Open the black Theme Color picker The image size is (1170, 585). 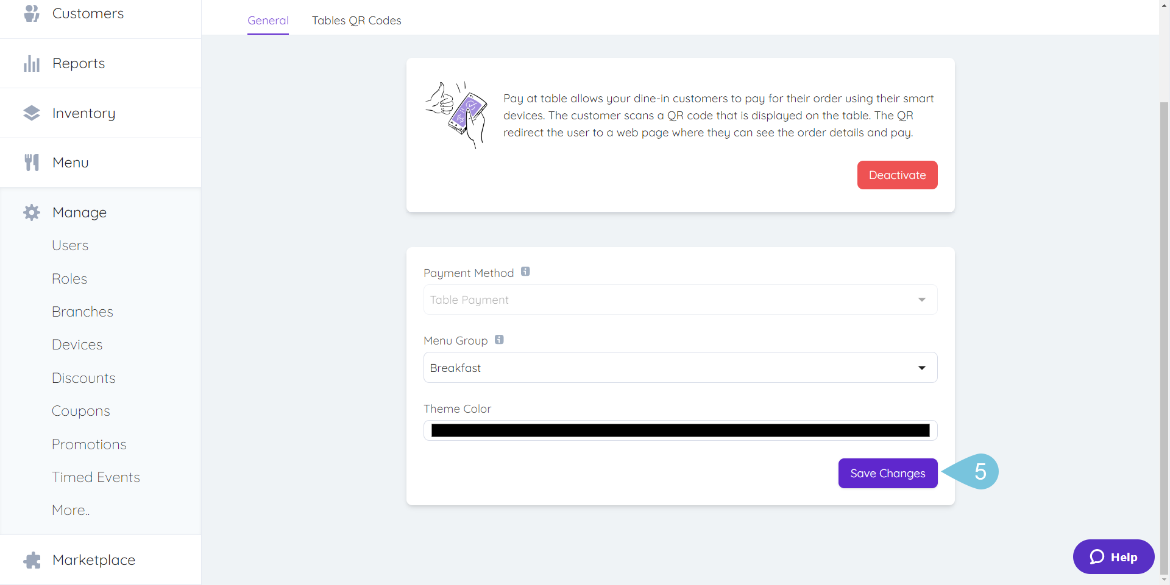(x=680, y=430)
